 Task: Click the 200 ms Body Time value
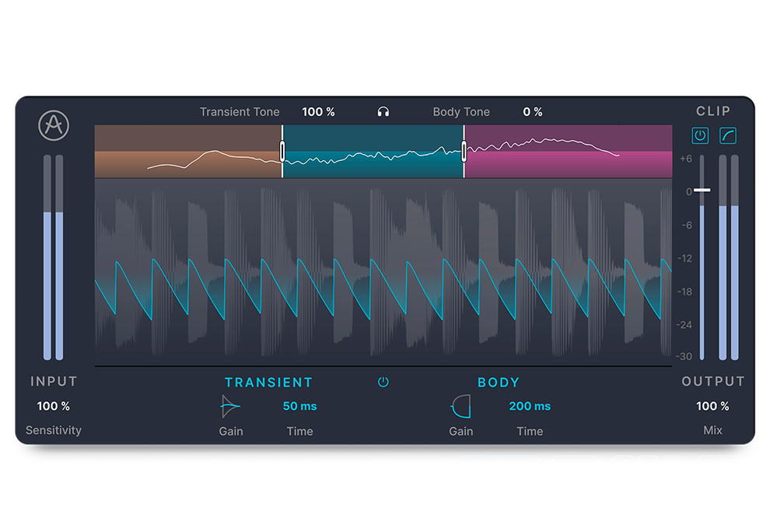[529, 405]
